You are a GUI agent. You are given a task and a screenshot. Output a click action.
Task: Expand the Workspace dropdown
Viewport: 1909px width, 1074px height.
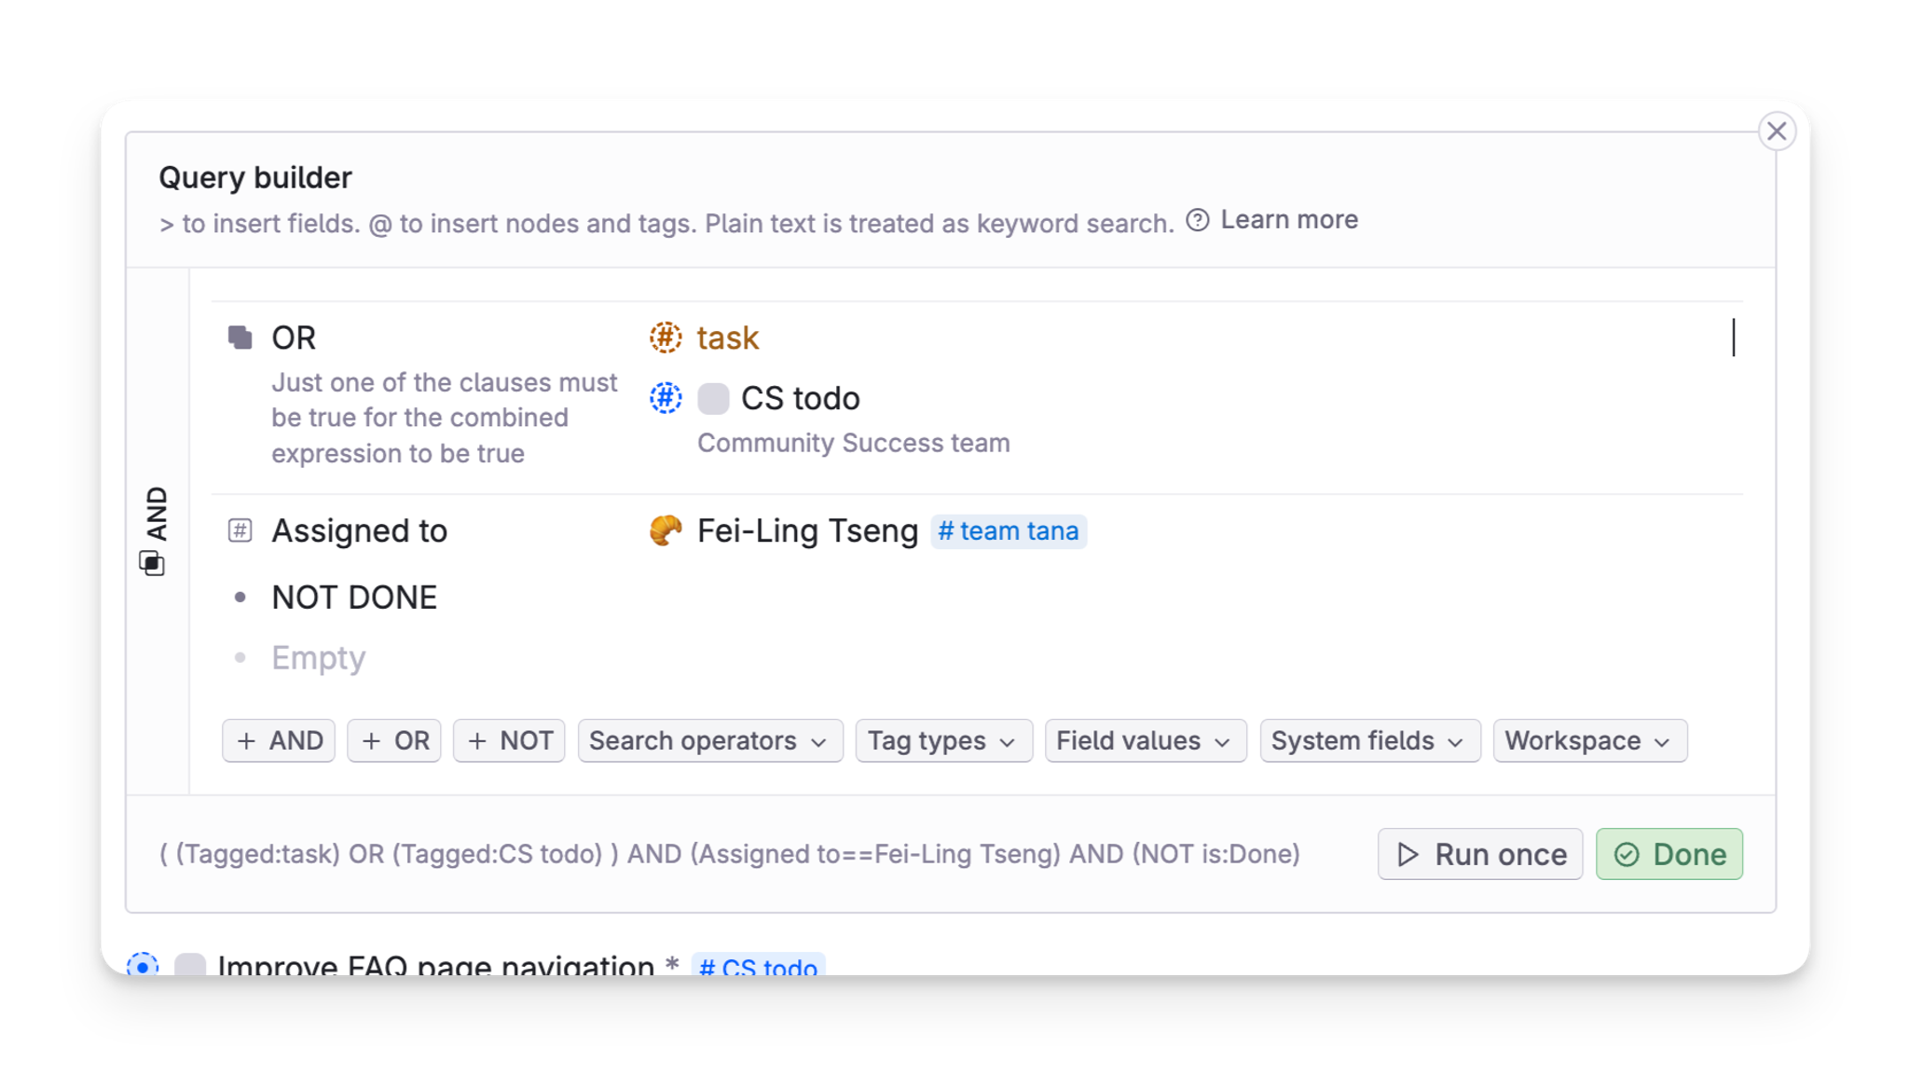tap(1588, 740)
